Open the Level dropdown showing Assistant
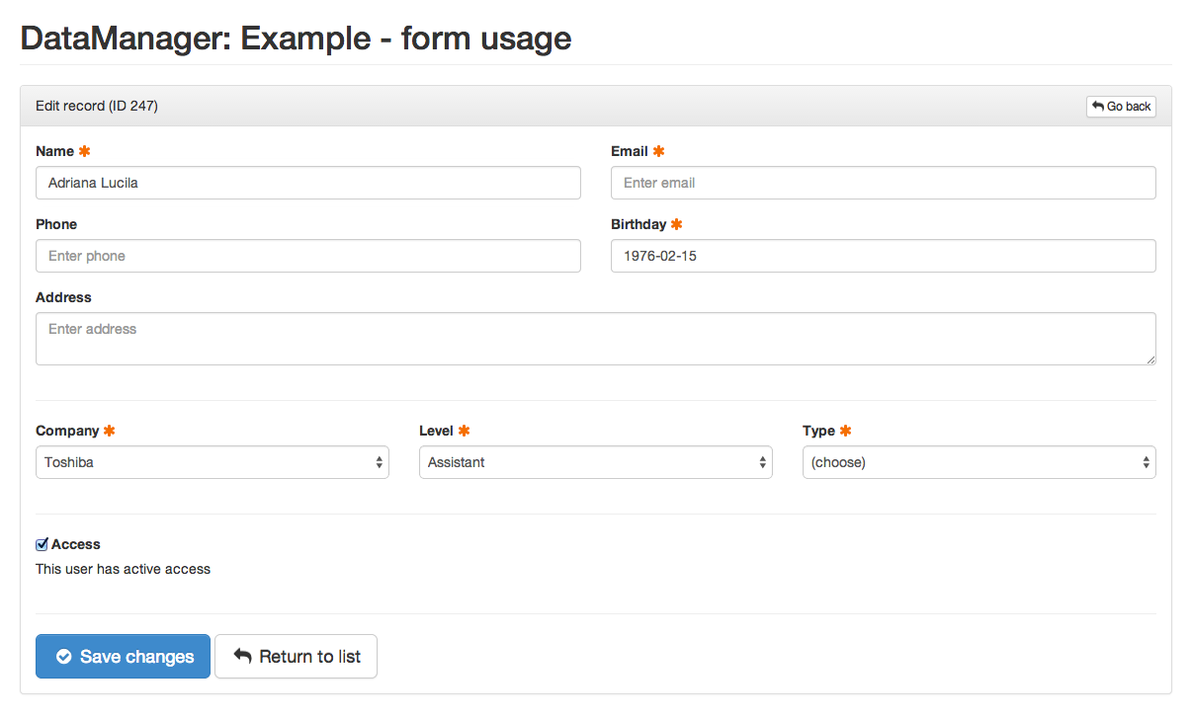The width and height of the screenshot is (1192, 718). [x=596, y=462]
